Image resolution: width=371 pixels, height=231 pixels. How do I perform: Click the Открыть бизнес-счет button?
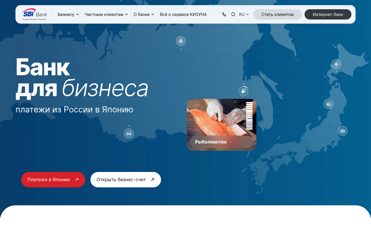(x=126, y=180)
